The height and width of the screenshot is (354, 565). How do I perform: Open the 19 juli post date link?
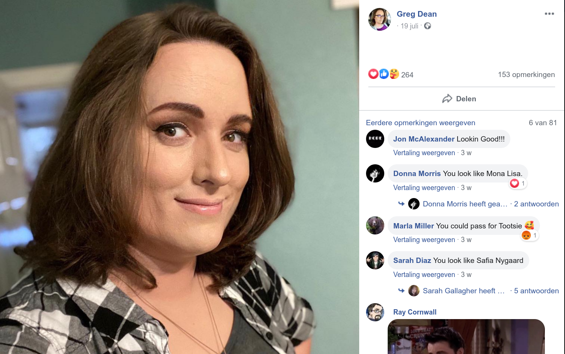pos(409,26)
